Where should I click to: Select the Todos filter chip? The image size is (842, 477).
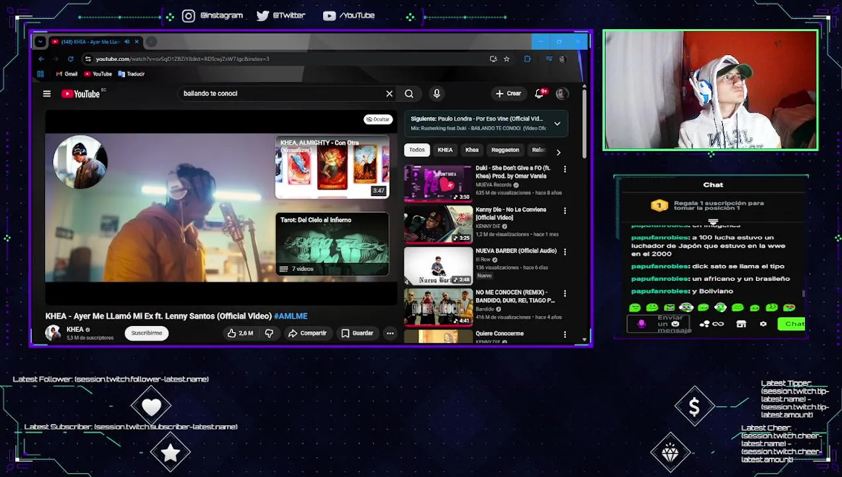(x=417, y=150)
